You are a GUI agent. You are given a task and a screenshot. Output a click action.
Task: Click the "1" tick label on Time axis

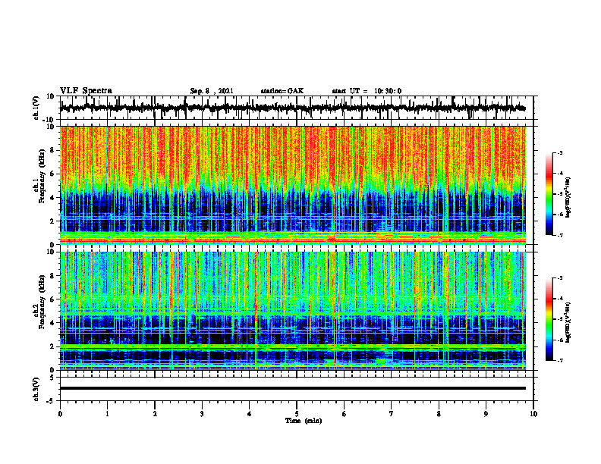(107, 414)
